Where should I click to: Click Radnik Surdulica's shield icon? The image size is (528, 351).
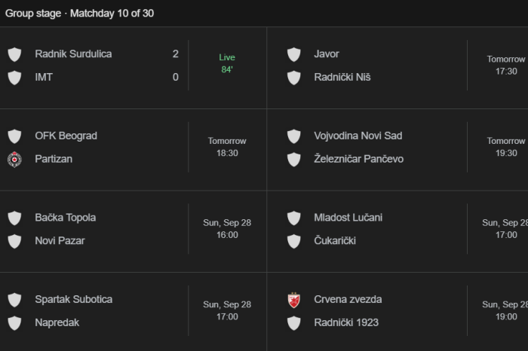[14, 54]
